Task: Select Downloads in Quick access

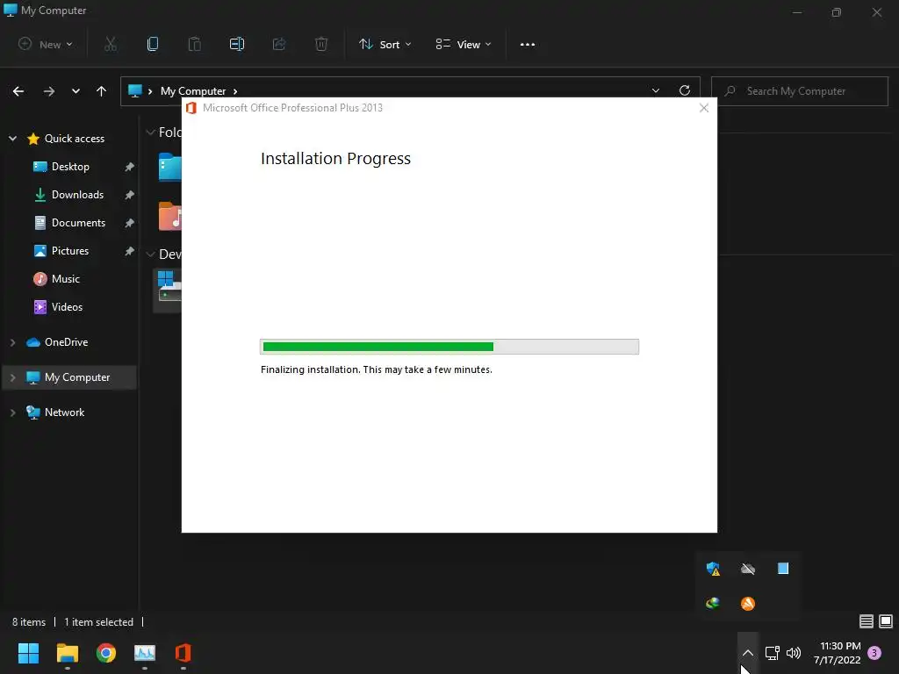Action: pyautogui.click(x=77, y=195)
